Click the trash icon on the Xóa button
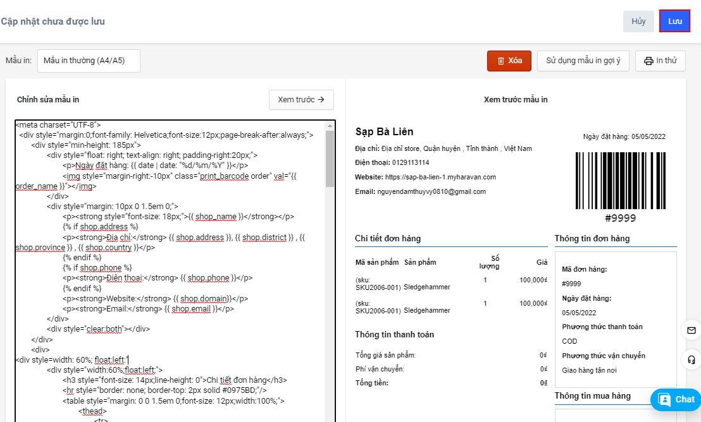The image size is (701, 422). pos(501,61)
